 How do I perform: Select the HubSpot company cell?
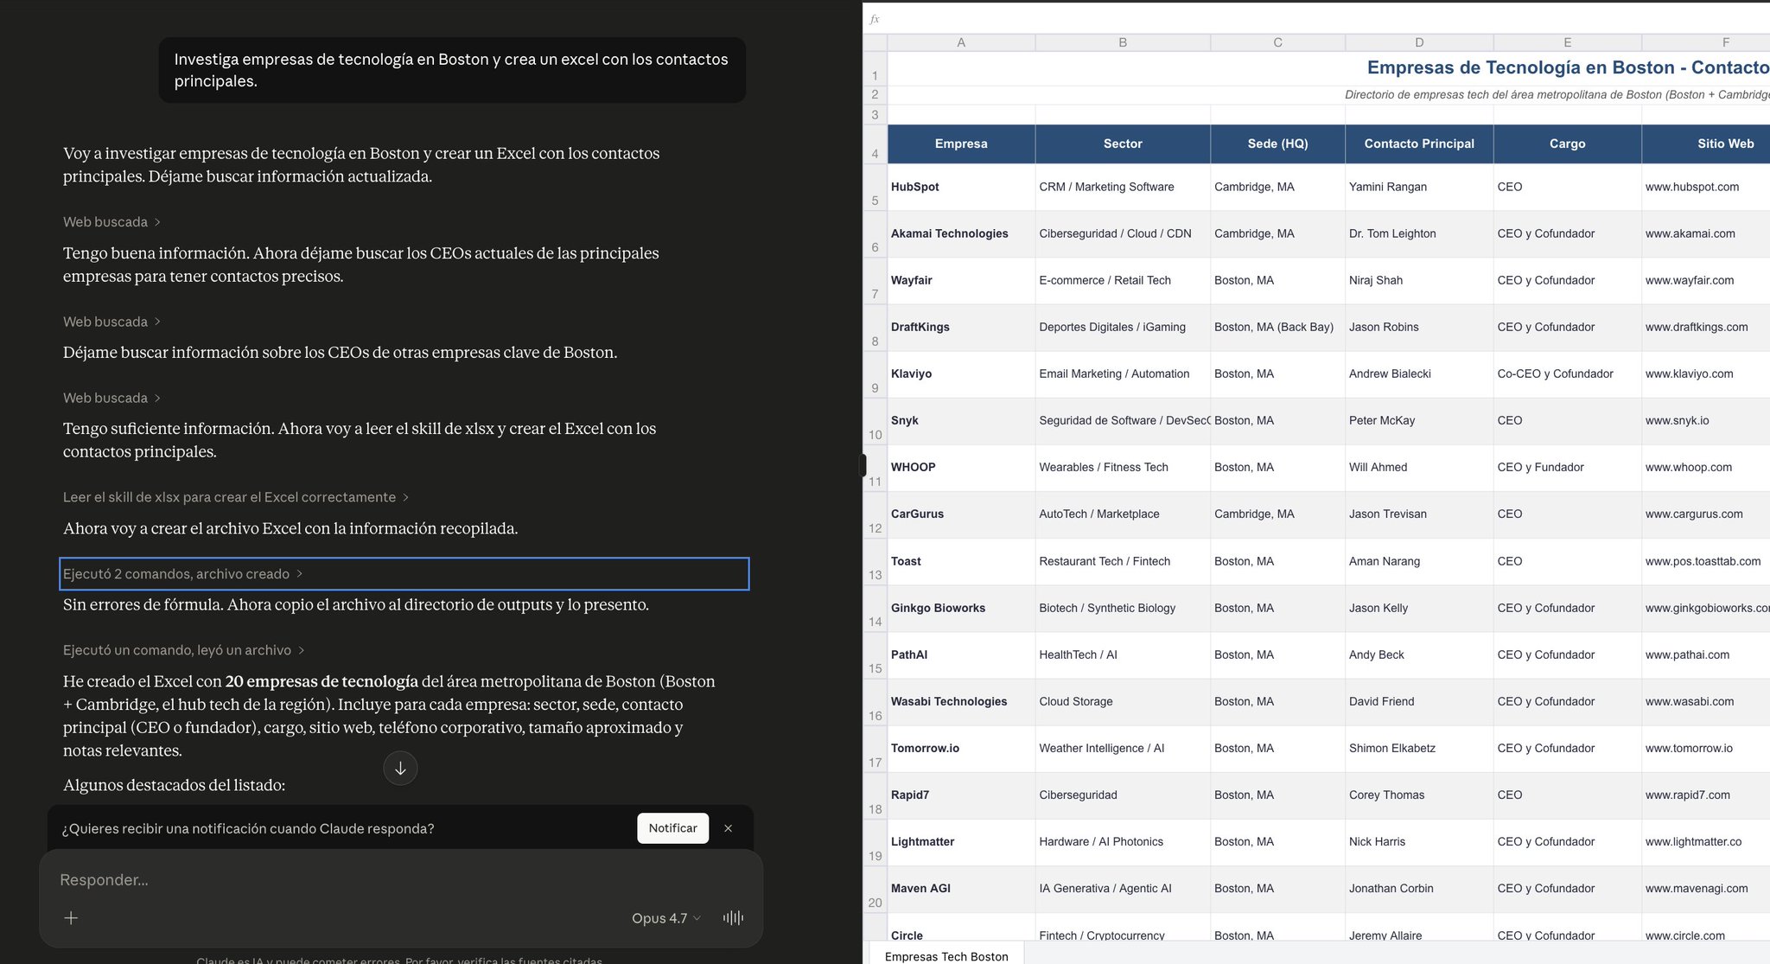click(961, 187)
